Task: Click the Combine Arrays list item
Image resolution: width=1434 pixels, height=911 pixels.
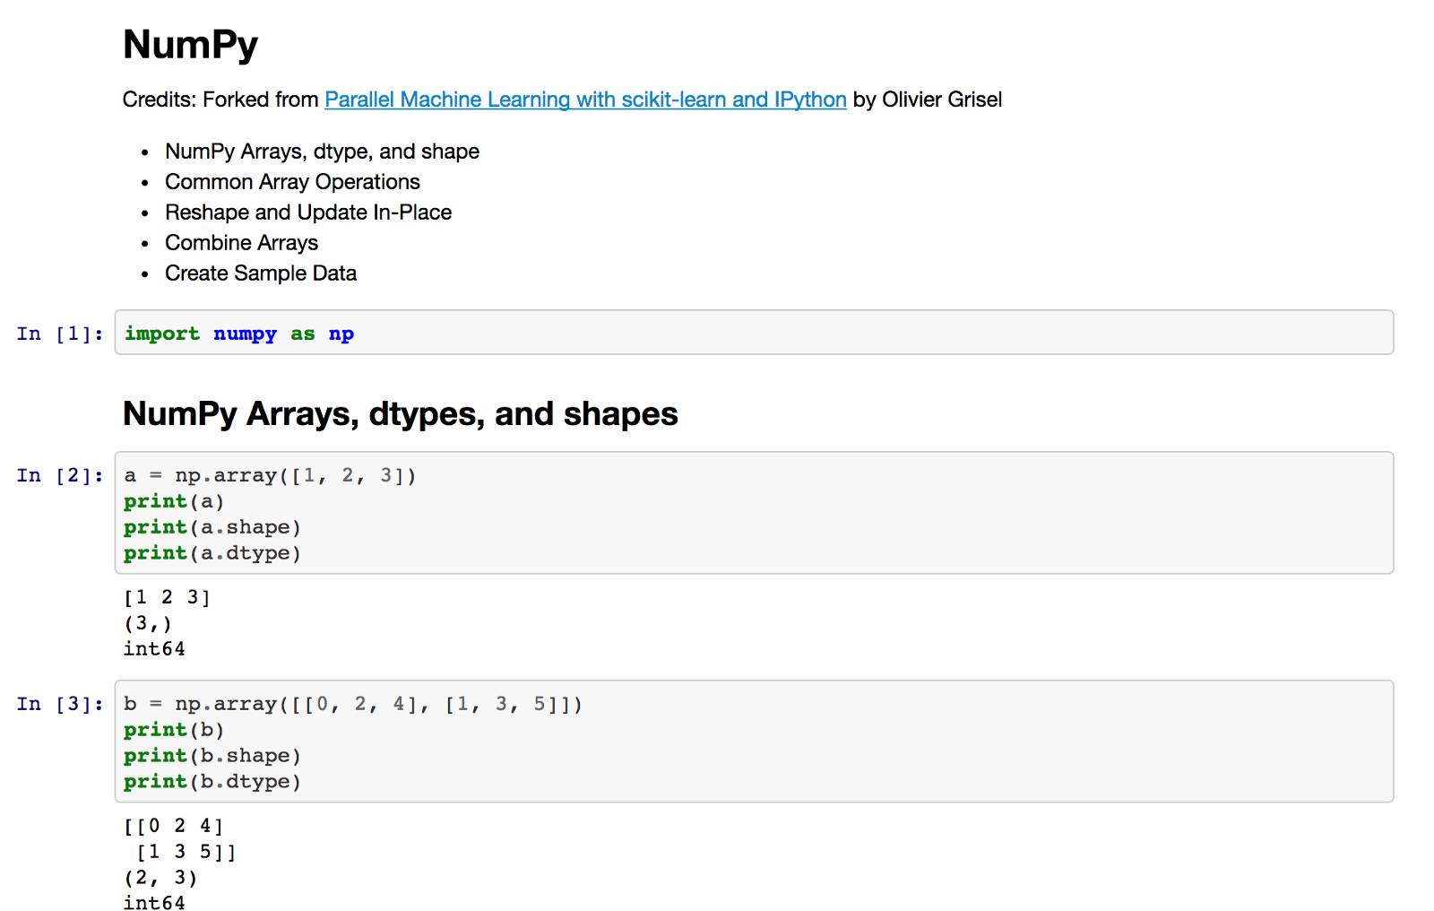Action: tap(241, 243)
